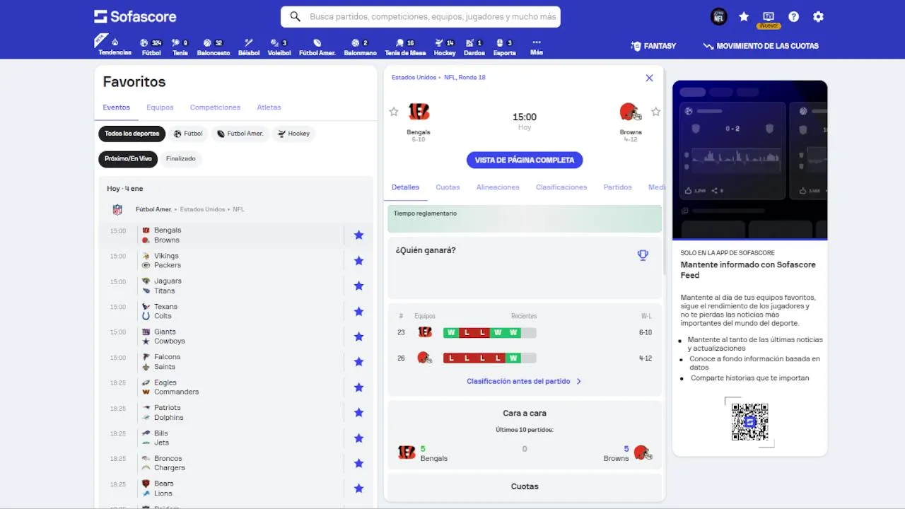The height and width of the screenshot is (509, 905).
Task: Unfavorite the Bengals vs Browns match
Action: point(358,235)
